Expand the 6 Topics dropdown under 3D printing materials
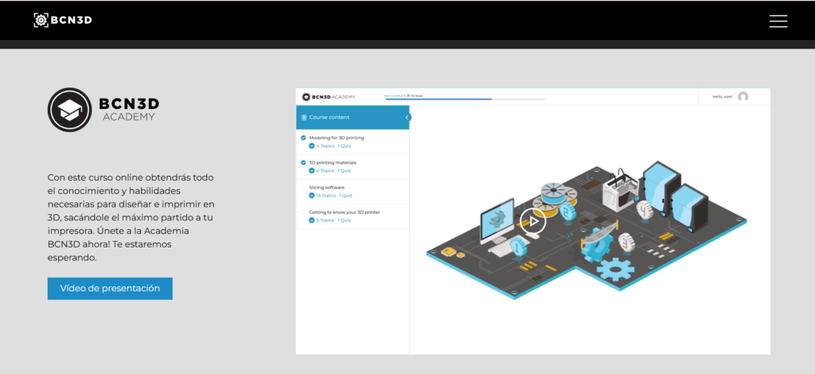815x374 pixels. (312, 171)
